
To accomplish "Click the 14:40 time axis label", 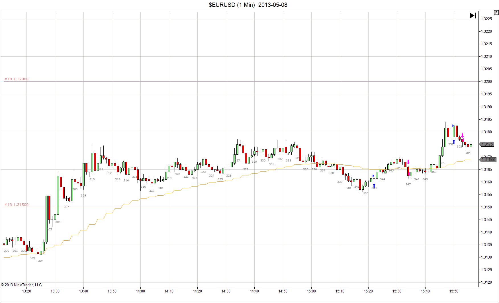I will [254, 291].
